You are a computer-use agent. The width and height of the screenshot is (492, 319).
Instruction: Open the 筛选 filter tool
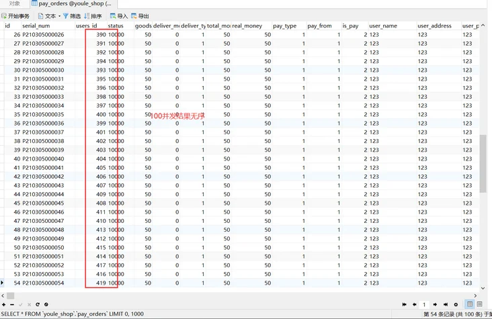(72, 16)
